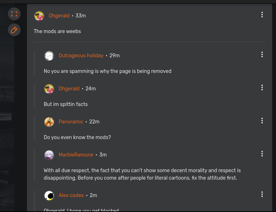
Task: Open Ohgerald's profile from top post username
Action: point(59,16)
